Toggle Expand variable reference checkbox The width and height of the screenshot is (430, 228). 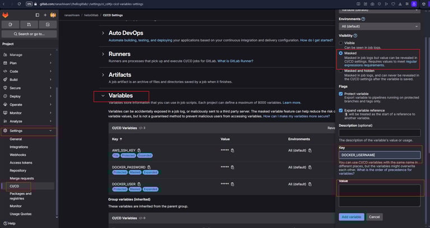click(341, 110)
